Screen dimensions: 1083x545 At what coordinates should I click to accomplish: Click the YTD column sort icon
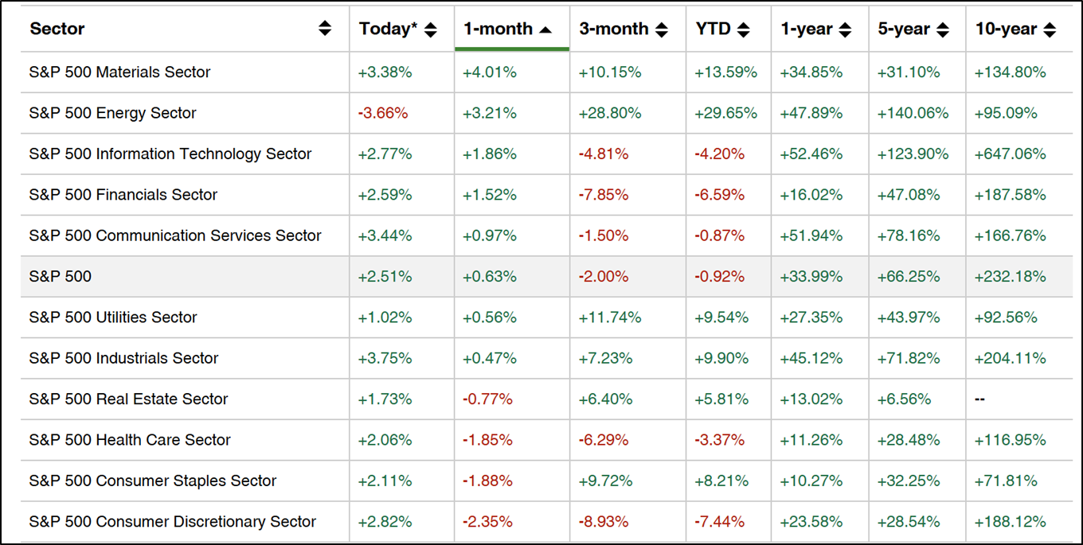744,30
